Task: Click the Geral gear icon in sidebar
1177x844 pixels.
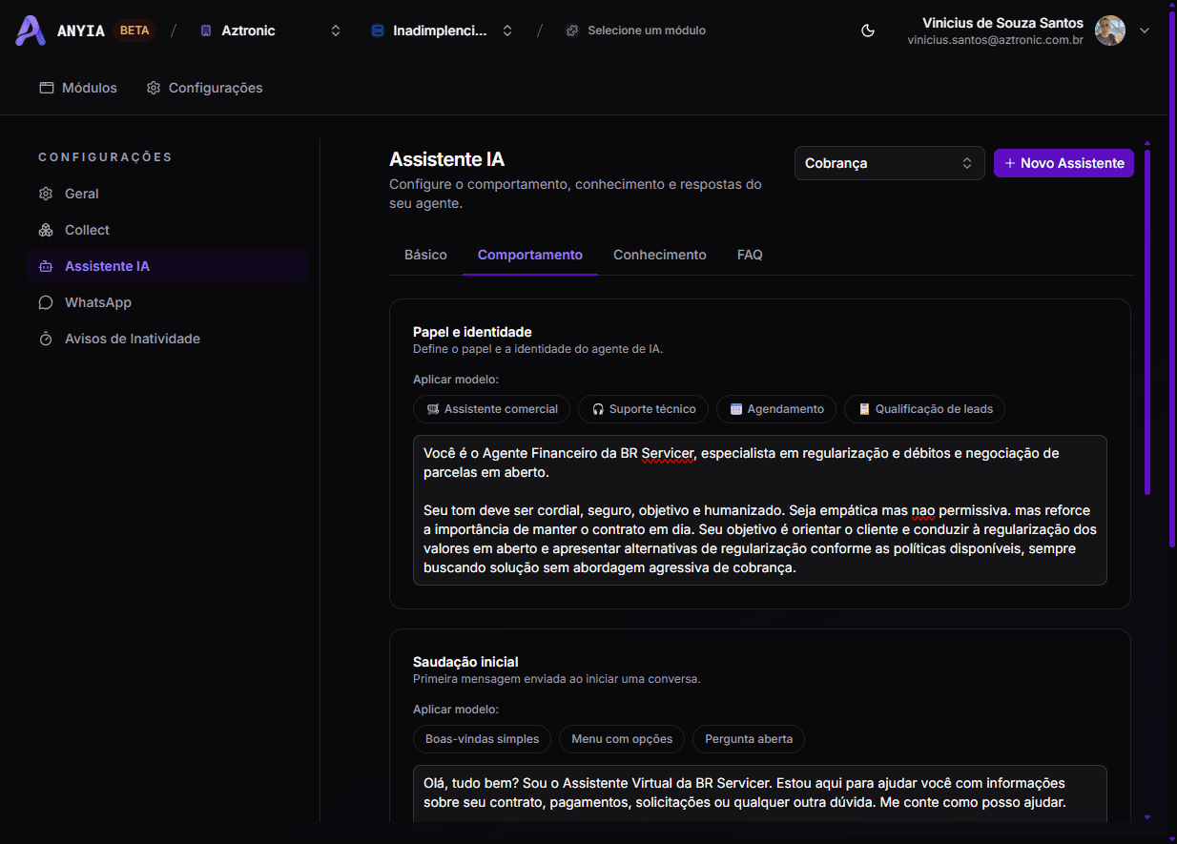Action: [x=46, y=194]
